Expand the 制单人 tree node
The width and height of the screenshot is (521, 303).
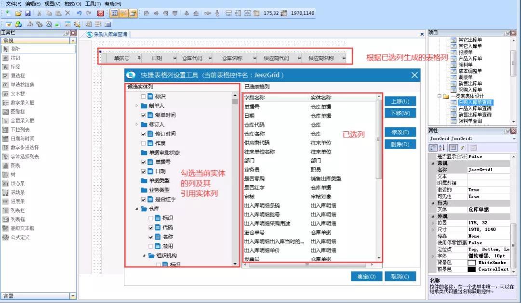(136, 106)
